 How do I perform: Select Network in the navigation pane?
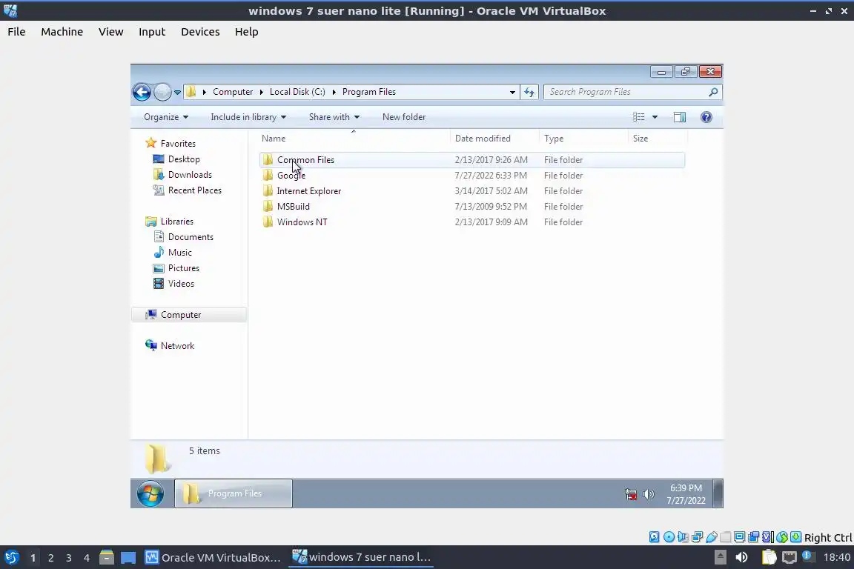[177, 346]
